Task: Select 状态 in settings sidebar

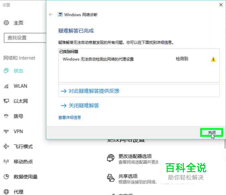Action: point(19,71)
